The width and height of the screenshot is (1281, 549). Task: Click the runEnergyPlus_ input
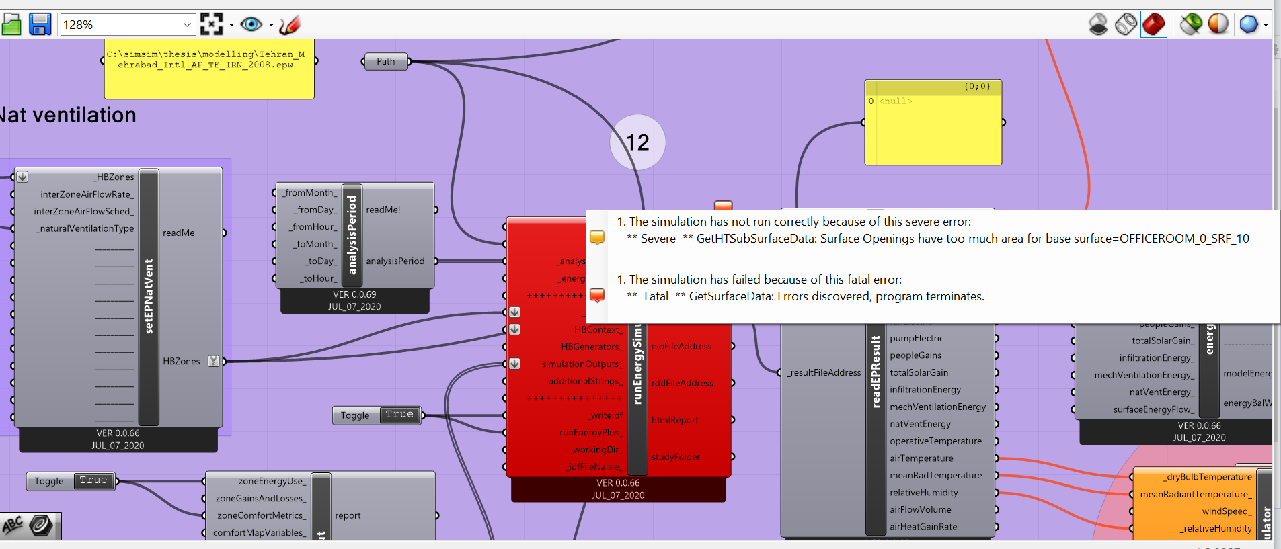pyautogui.click(x=591, y=433)
